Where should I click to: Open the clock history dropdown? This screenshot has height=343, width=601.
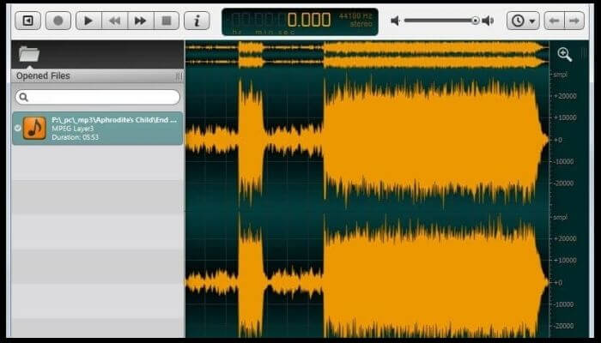pyautogui.click(x=523, y=21)
